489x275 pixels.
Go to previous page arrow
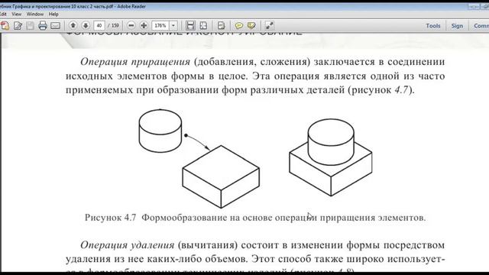pos(73,25)
